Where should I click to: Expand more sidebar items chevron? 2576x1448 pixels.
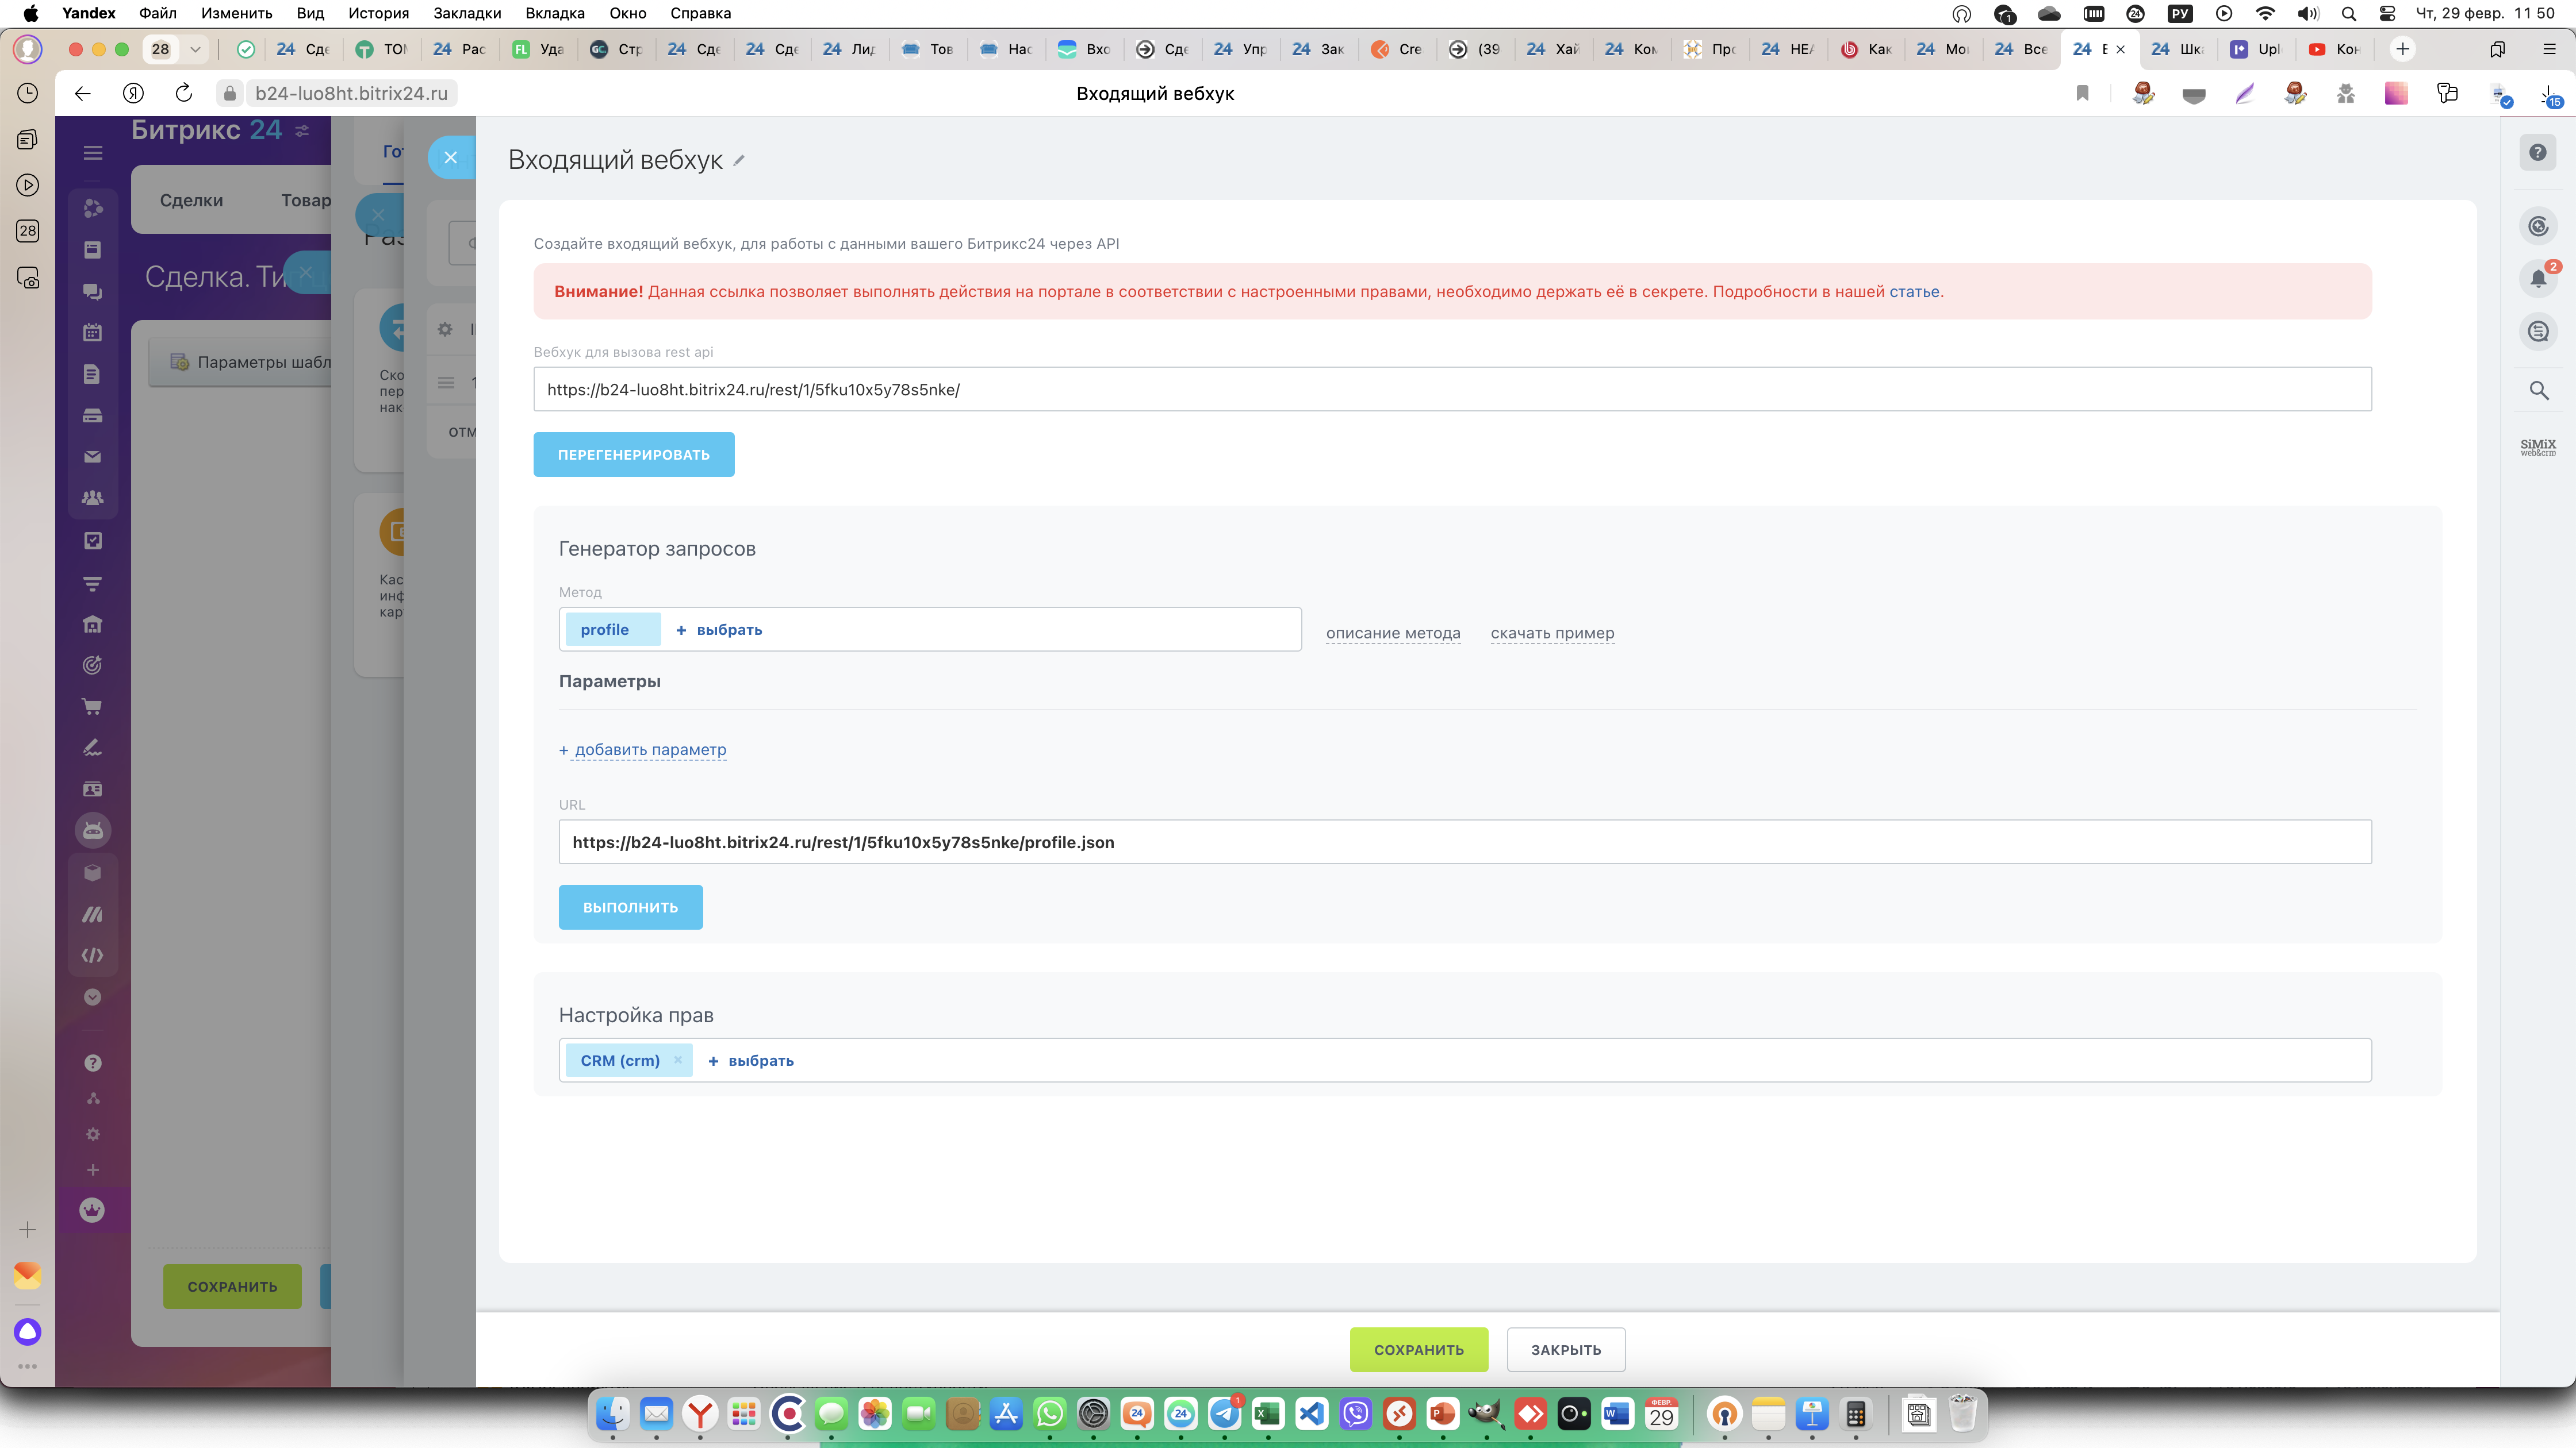click(x=93, y=998)
